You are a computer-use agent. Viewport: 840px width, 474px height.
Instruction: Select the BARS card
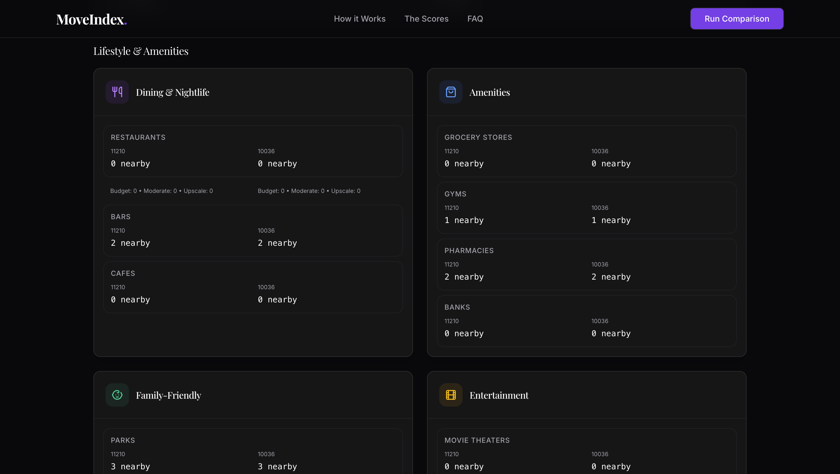coord(253,230)
